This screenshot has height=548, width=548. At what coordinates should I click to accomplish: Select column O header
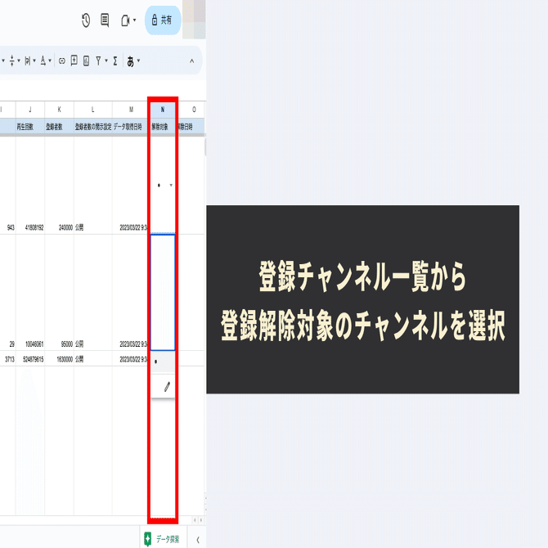click(194, 110)
